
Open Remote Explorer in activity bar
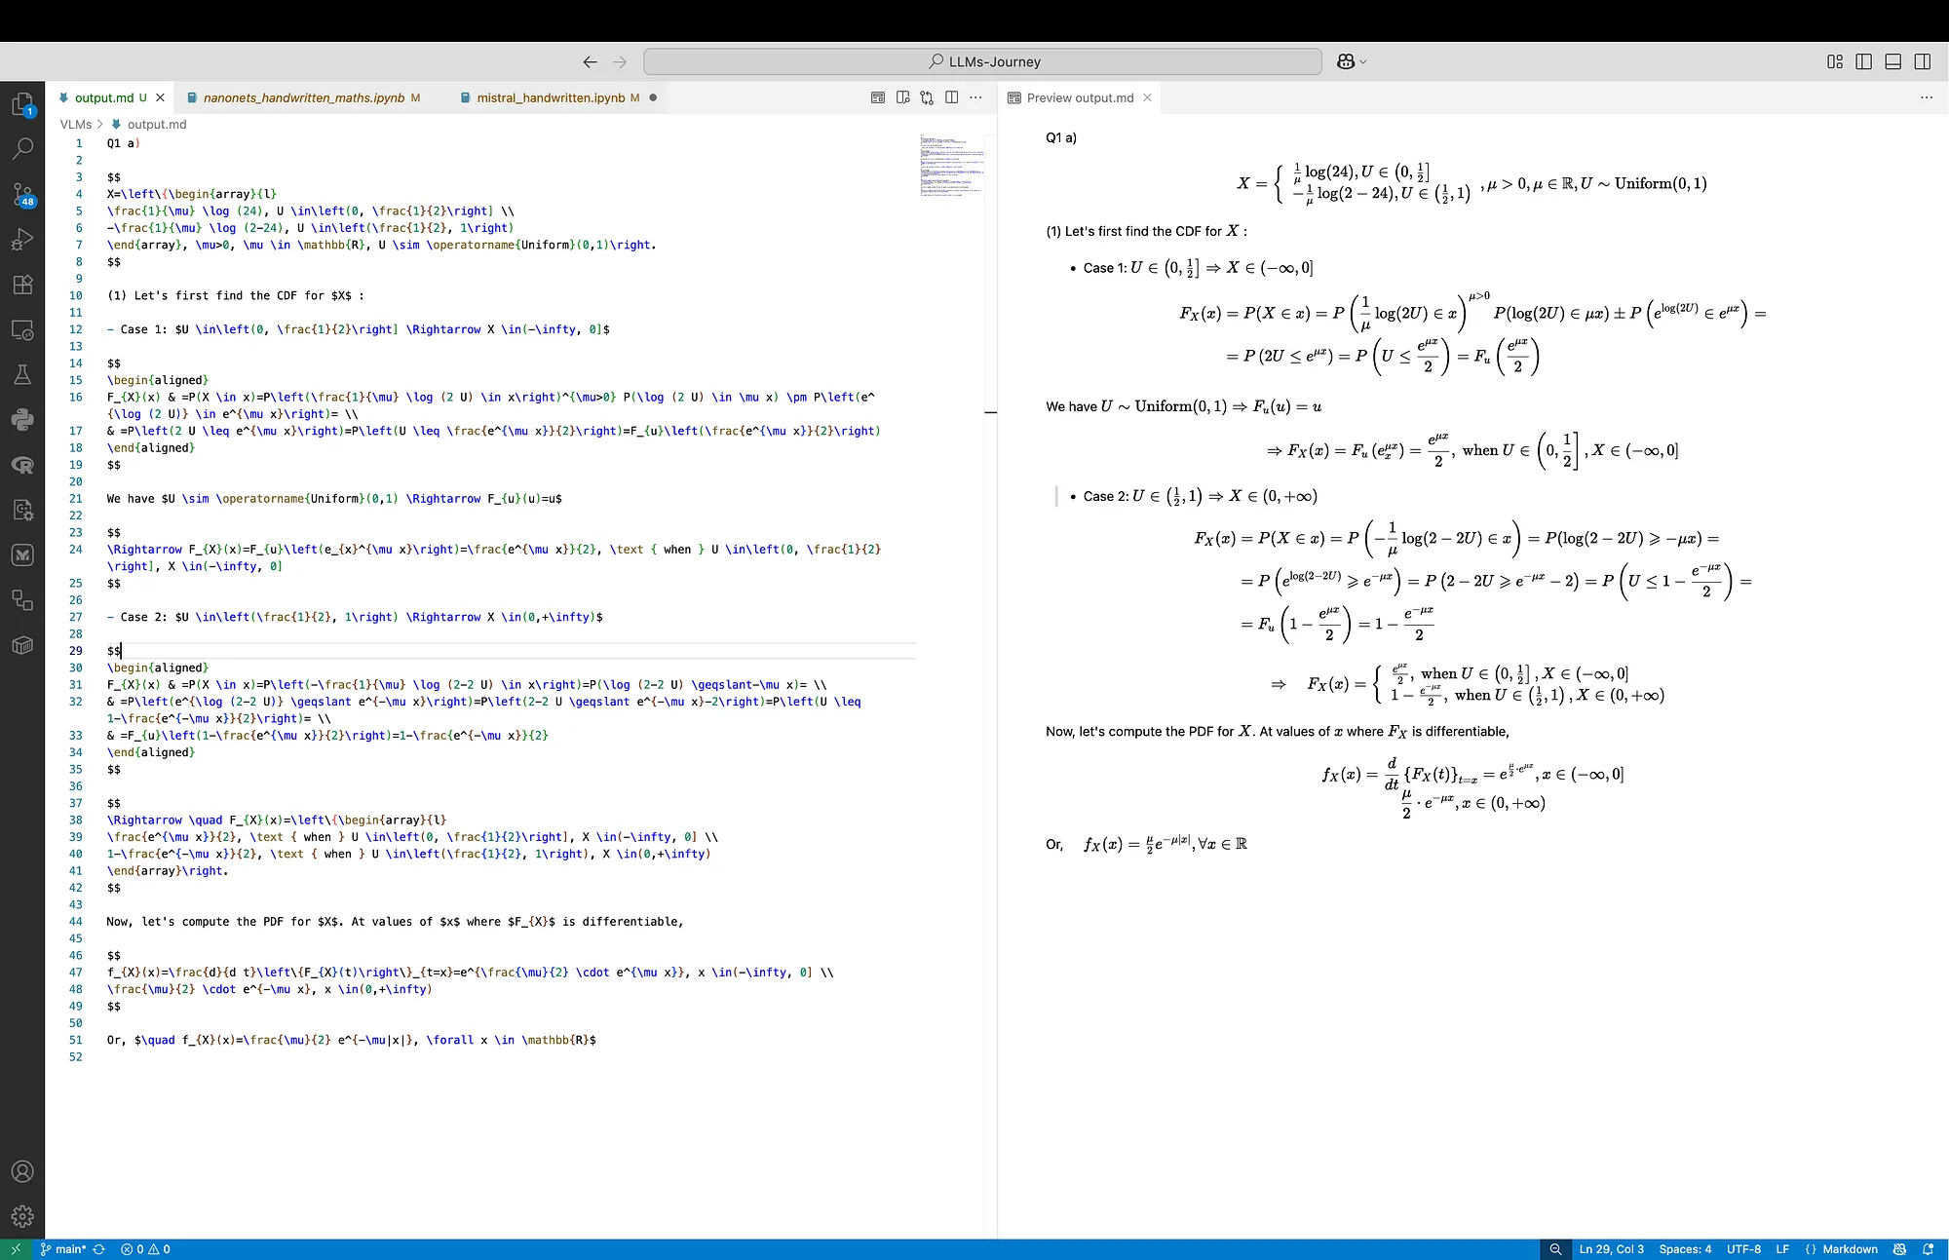[22, 329]
